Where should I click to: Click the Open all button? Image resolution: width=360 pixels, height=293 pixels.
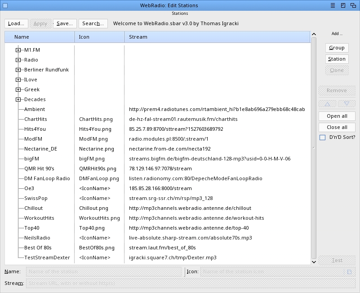coord(337,116)
